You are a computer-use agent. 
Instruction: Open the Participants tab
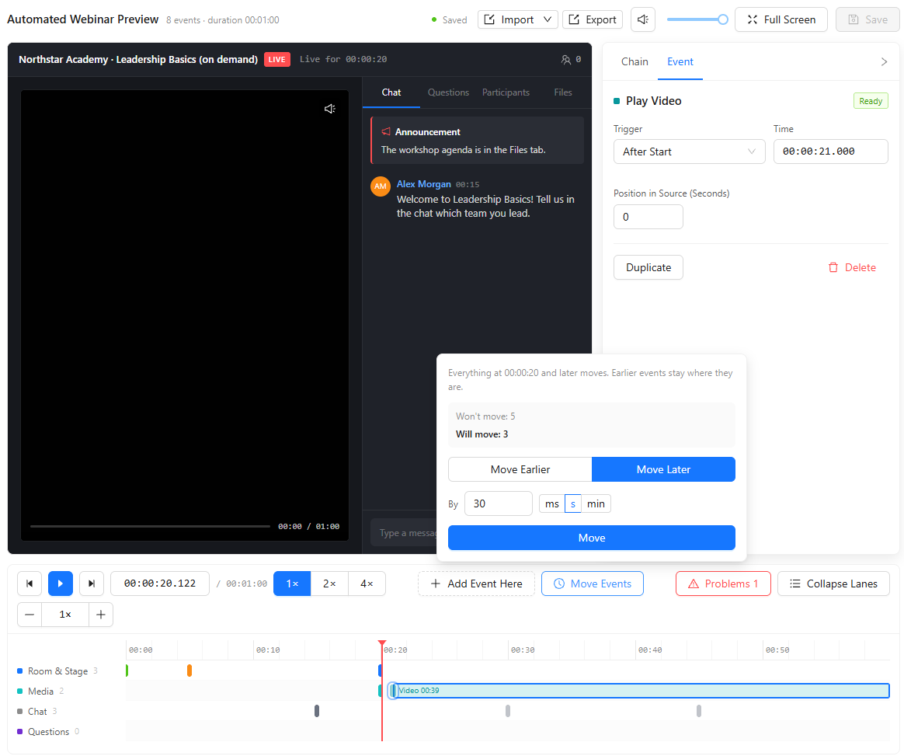pos(506,92)
